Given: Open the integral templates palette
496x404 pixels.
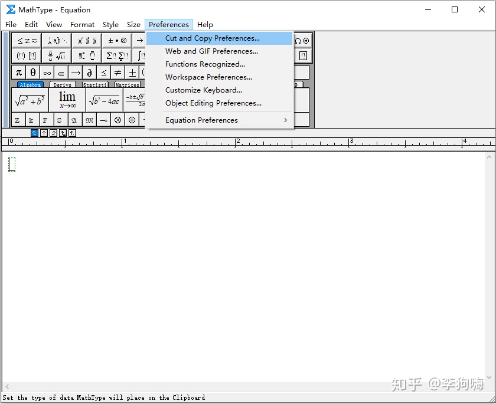Looking at the screenshot, I should pos(139,56).
